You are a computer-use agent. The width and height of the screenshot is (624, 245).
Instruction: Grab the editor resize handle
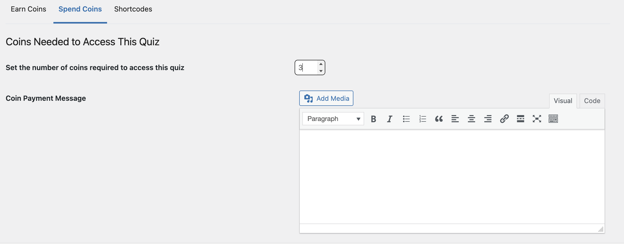[x=601, y=229]
